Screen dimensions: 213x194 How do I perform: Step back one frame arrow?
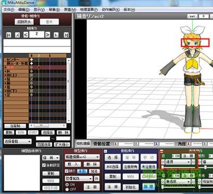pyautogui.click(x=26, y=35)
